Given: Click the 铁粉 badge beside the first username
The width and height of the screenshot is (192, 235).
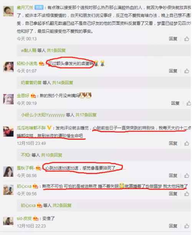Looking at the screenshot, I should (x=39, y=7).
